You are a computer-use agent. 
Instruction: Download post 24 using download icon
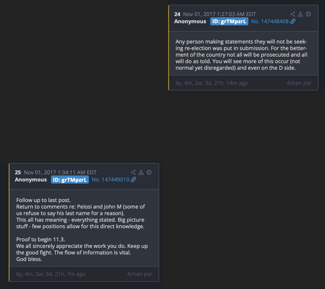(300, 14)
